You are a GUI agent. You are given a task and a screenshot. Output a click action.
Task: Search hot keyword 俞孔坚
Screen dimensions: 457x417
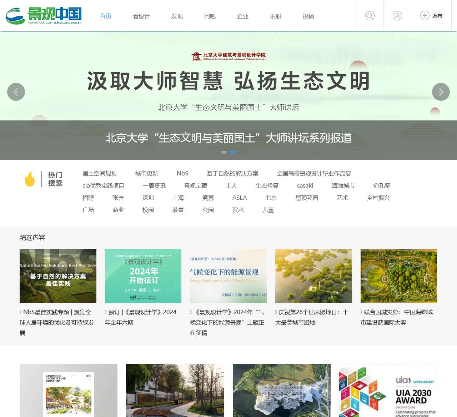tap(382, 185)
